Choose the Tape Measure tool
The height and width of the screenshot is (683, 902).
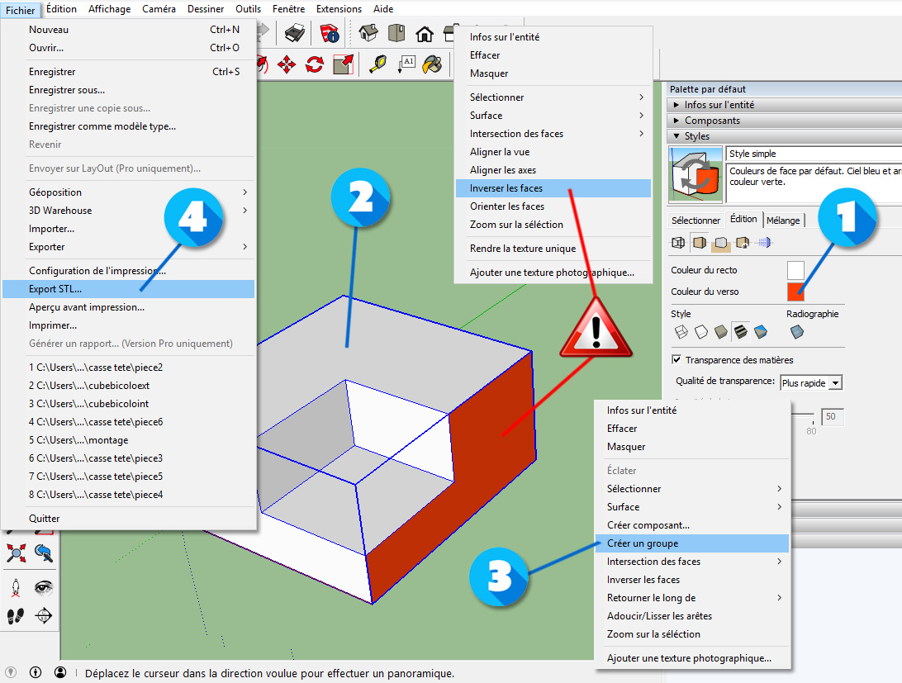pyautogui.click(x=377, y=64)
